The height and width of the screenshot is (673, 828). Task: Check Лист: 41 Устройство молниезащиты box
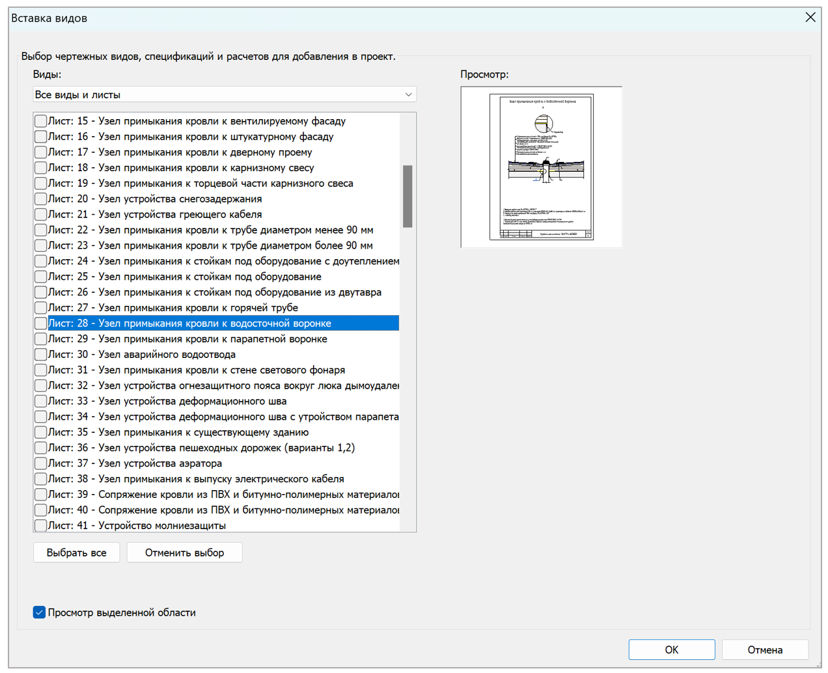pyautogui.click(x=40, y=525)
